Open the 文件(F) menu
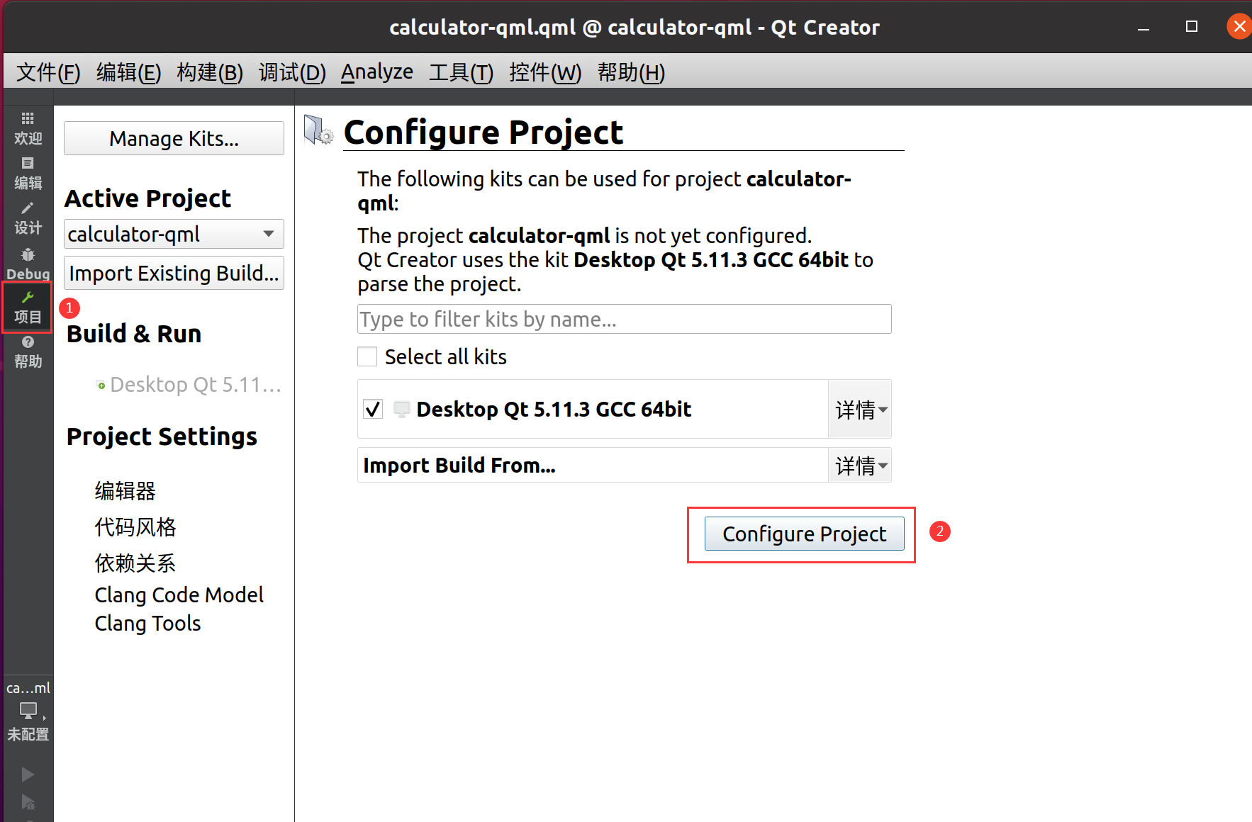The image size is (1252, 822). 48,72
